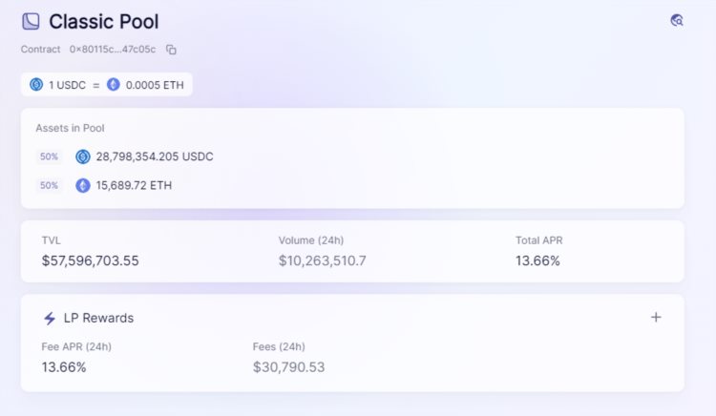
Task: Click the 1 USDC = 0.0005 ETH rate chip
Action: [x=107, y=85]
